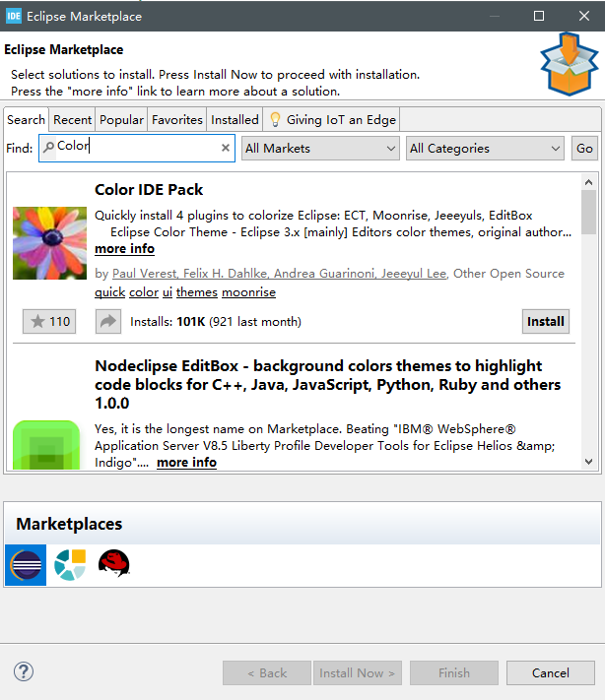The width and height of the screenshot is (605, 700).
Task: Click the search magnifier icon in the Find field
Action: (x=48, y=147)
